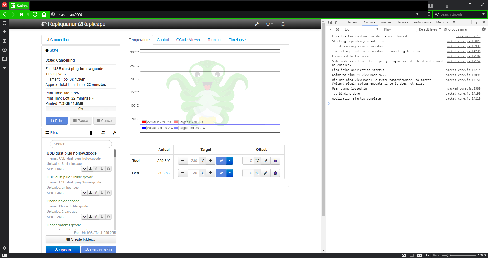488x258 pixels.
Task: Select the DevTools inspect element tool
Action: click(x=330, y=22)
